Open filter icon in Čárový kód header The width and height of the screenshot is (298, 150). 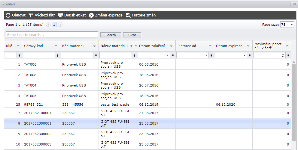click(56, 46)
